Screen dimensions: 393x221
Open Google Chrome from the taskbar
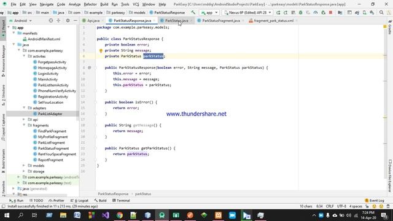click(x=120, y=215)
